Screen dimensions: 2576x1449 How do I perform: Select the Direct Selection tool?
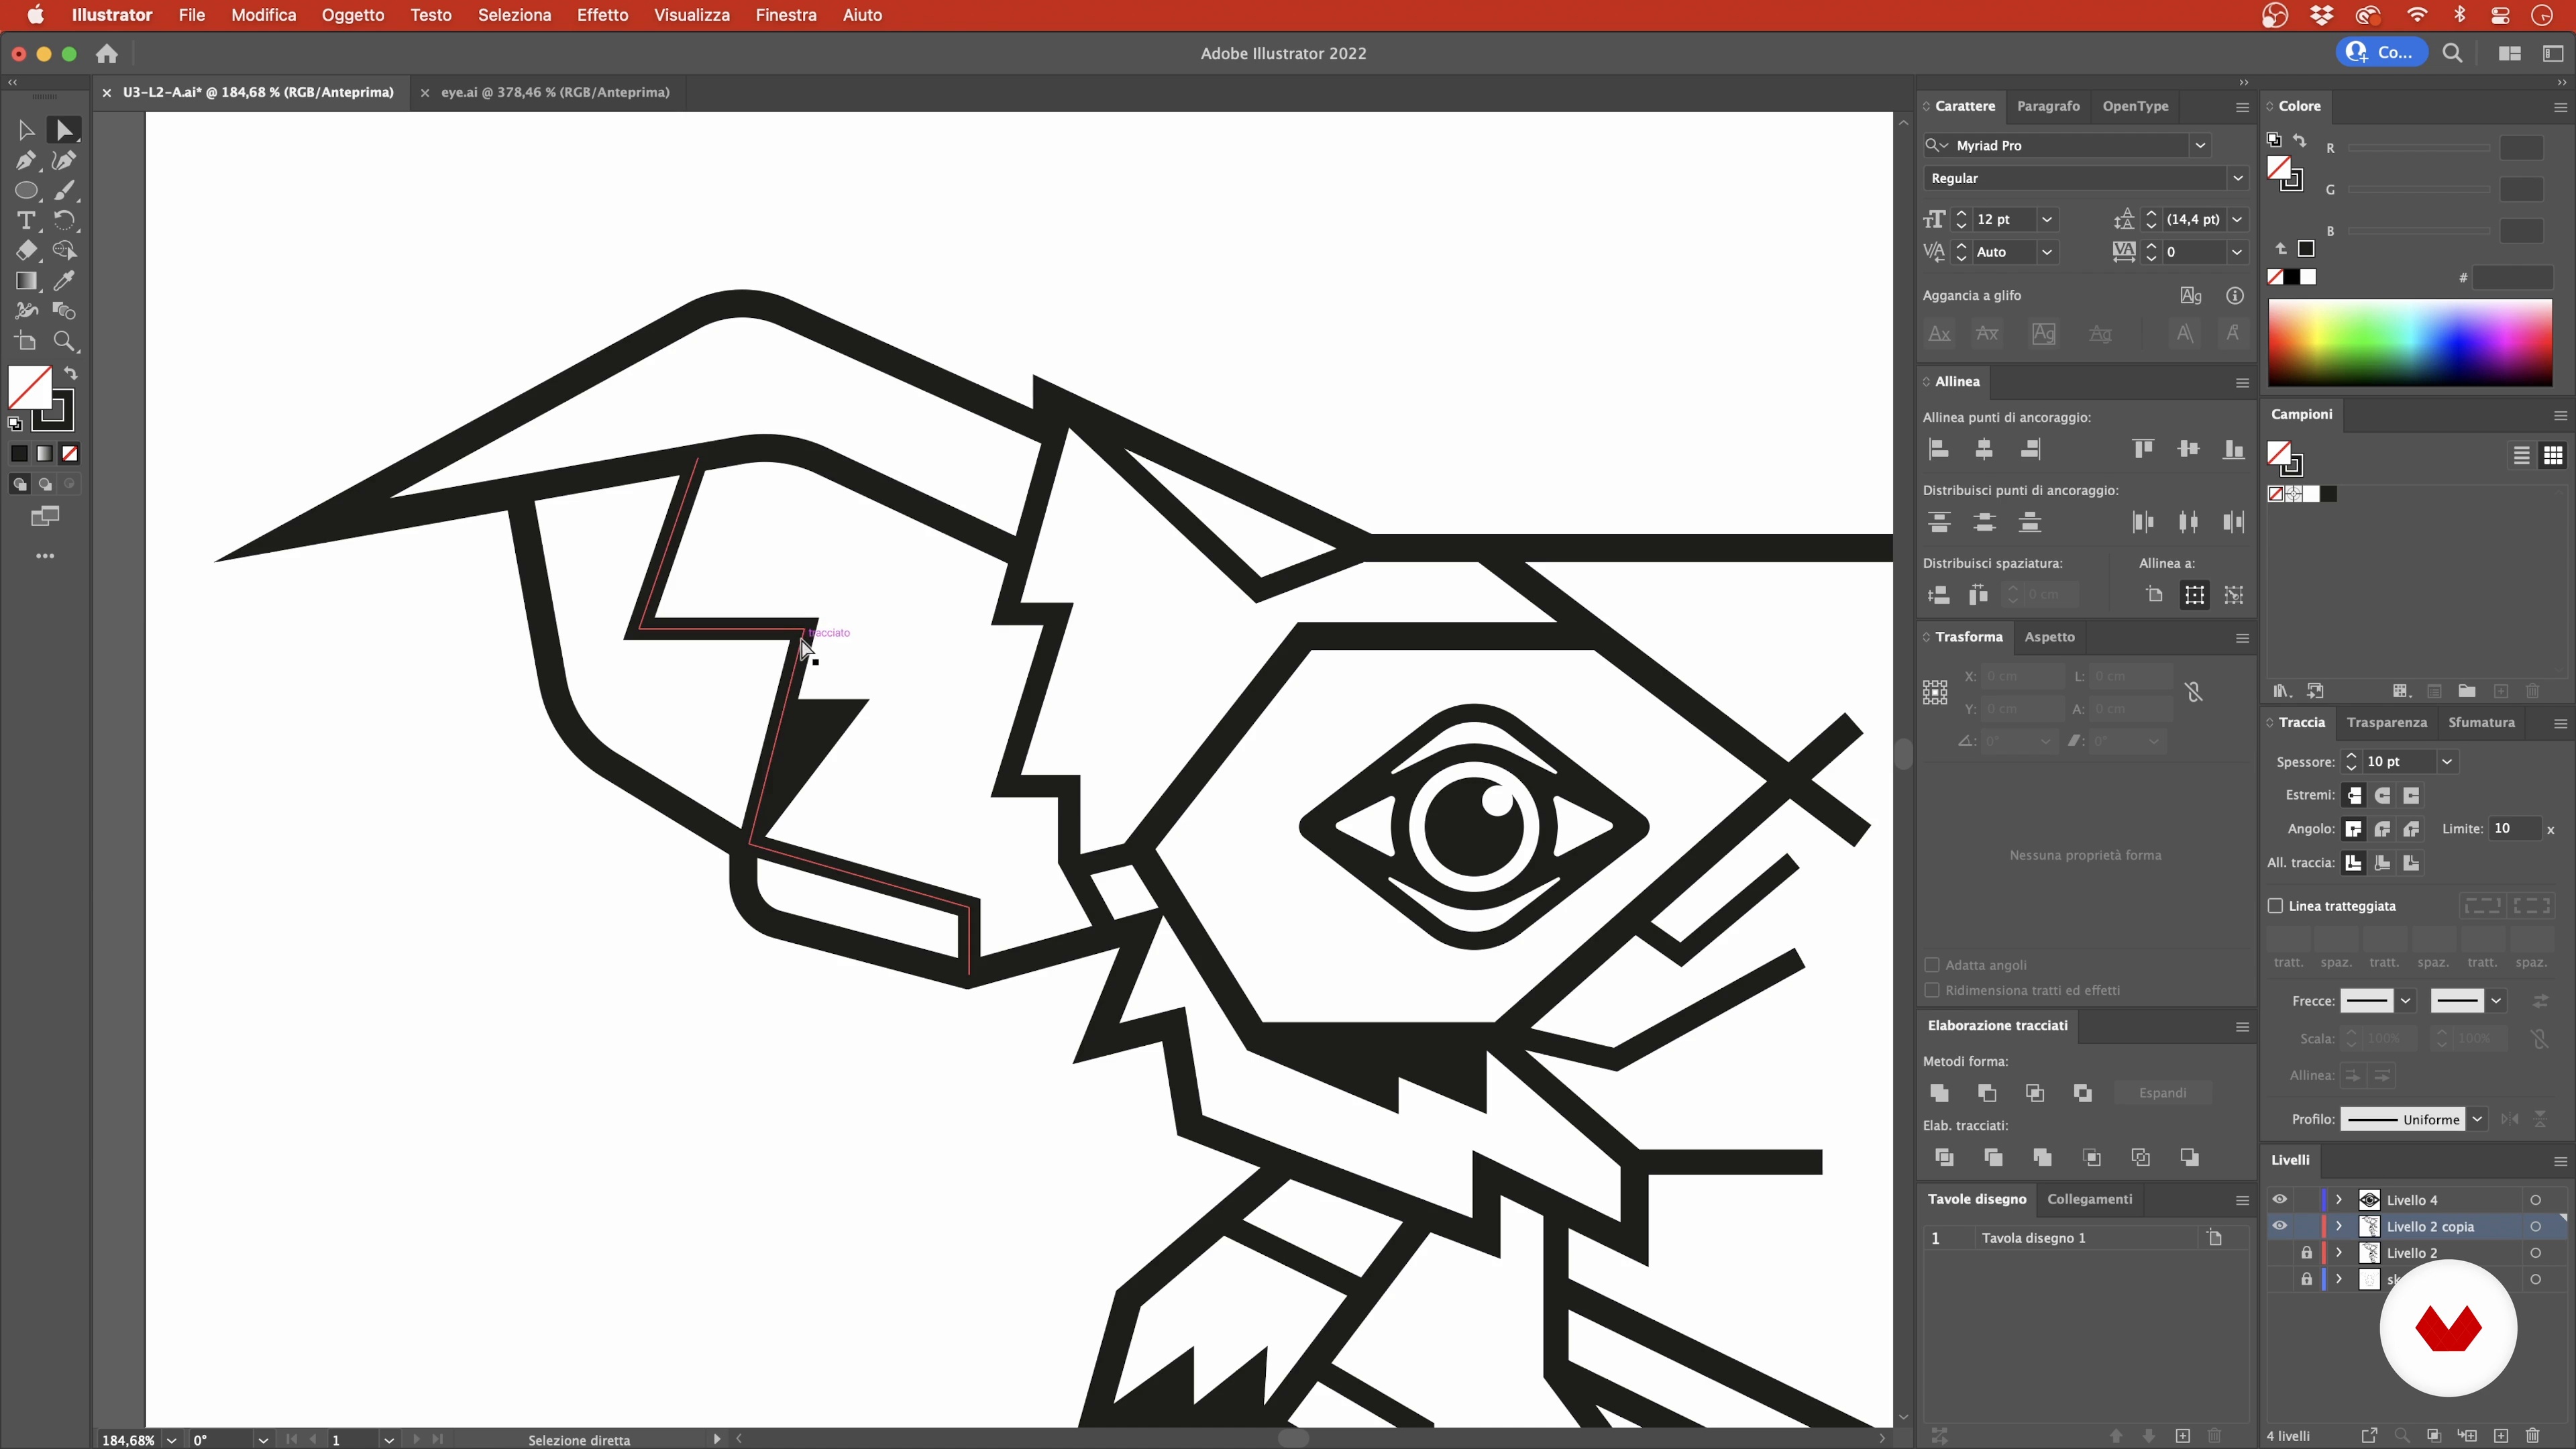pos(64,130)
